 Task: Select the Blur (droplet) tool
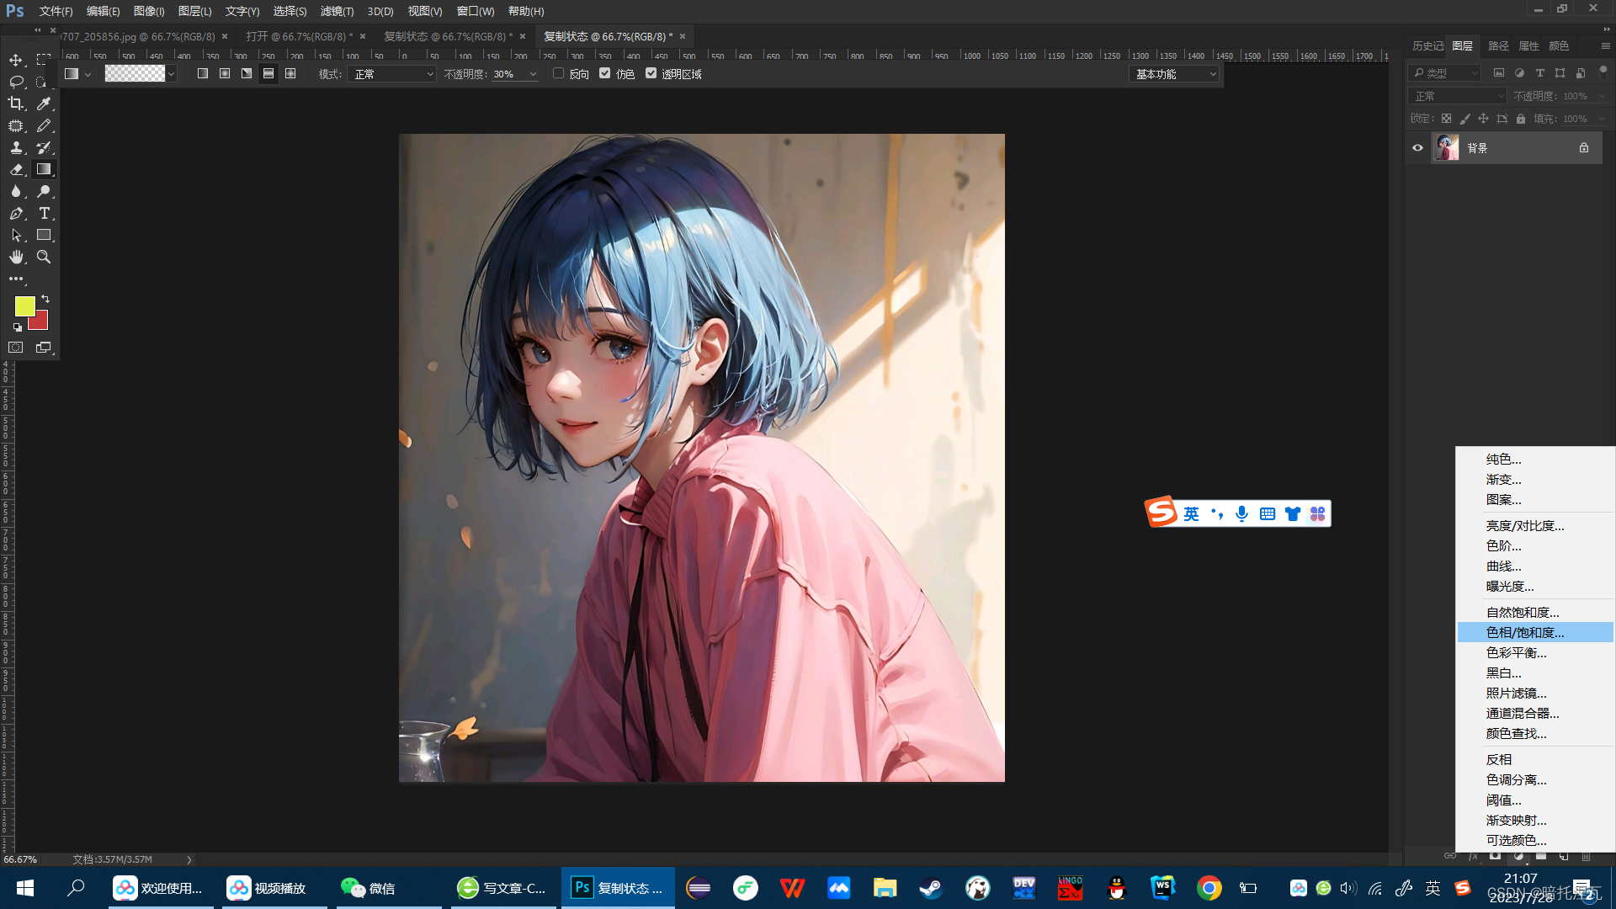click(x=16, y=191)
